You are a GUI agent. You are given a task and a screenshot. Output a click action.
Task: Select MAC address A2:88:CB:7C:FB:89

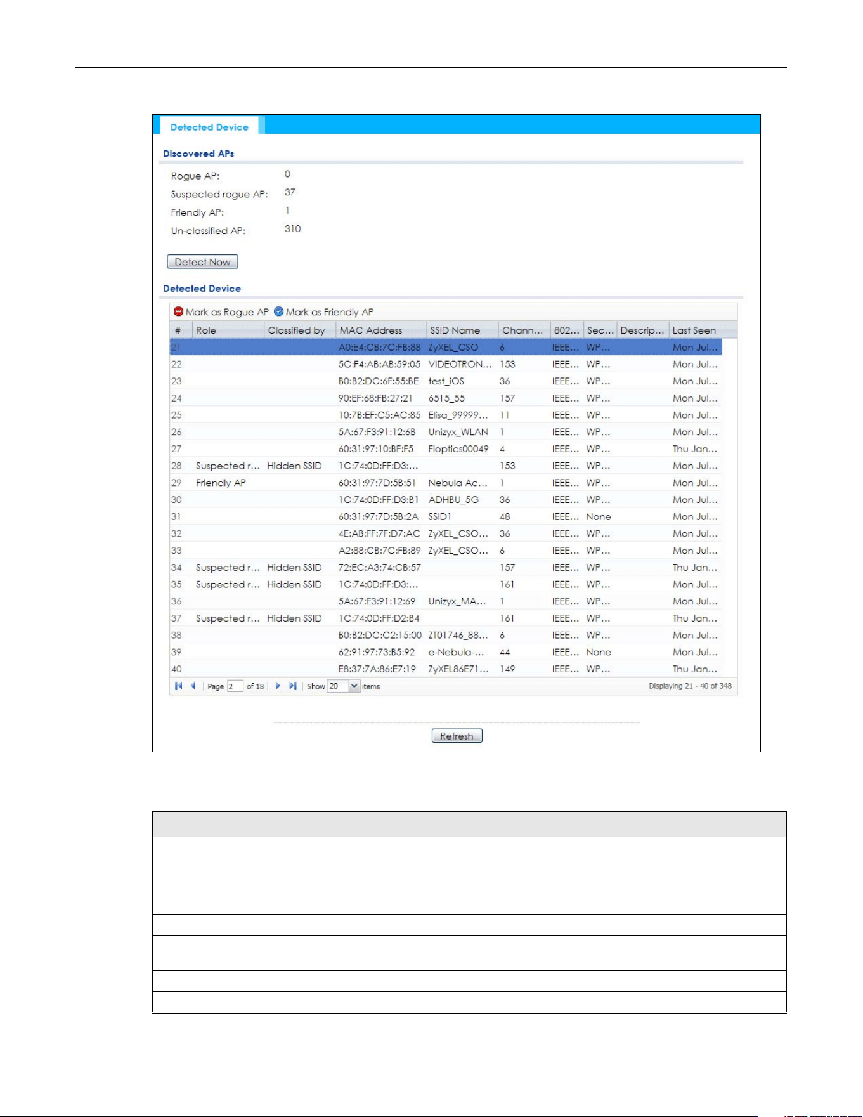point(379,551)
